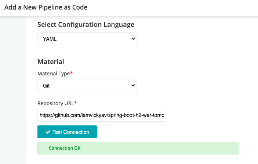Click the checkmark icon in Test Connection

coord(48,132)
